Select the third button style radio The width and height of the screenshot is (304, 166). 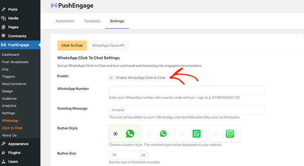(182, 134)
